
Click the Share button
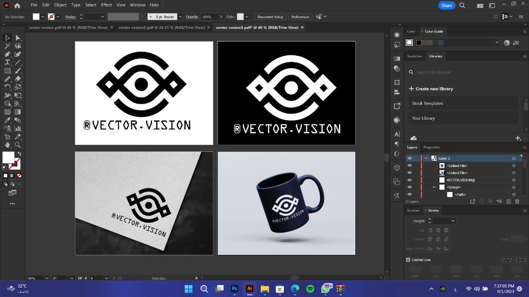(x=447, y=5)
